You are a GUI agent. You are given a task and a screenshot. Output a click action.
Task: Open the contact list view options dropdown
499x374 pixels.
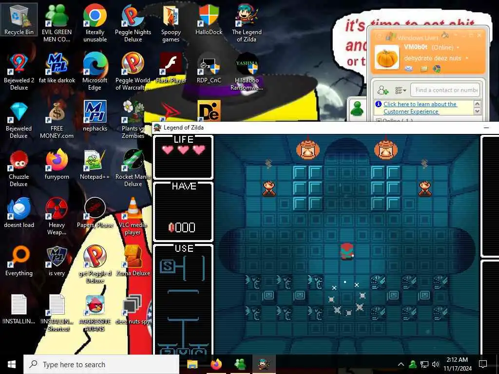tap(401, 90)
